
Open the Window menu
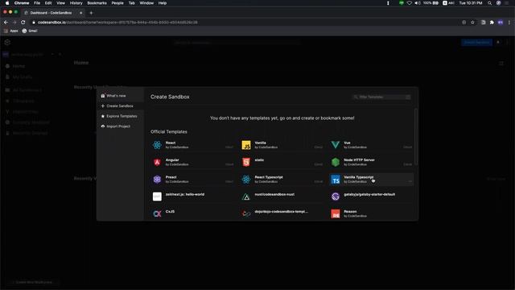click(146, 3)
